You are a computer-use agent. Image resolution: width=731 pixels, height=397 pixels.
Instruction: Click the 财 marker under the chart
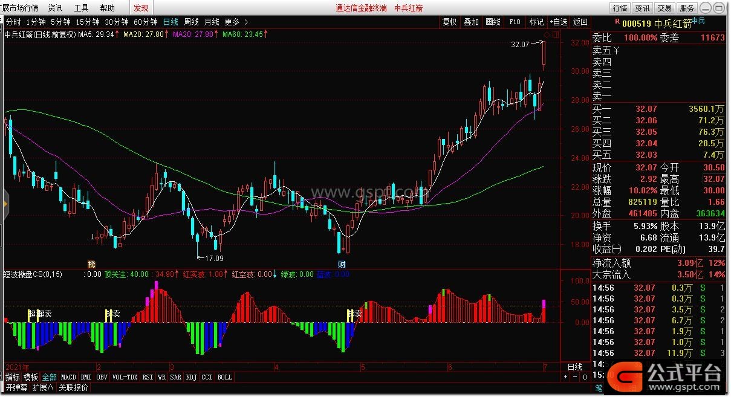point(342,264)
